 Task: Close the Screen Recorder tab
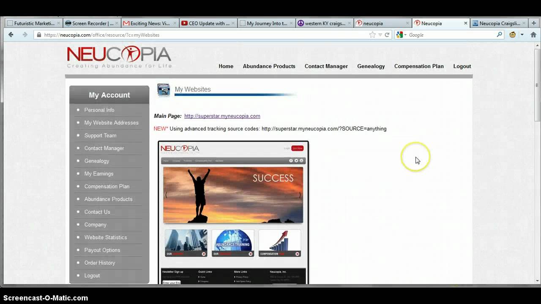117,23
